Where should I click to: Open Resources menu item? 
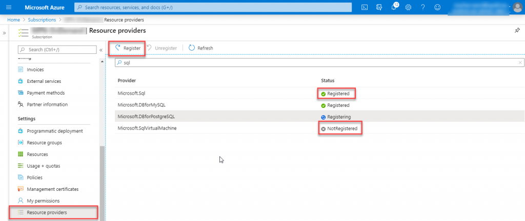tap(37, 154)
